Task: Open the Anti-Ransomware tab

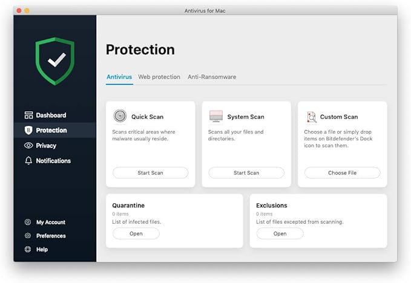Action: tap(212, 77)
